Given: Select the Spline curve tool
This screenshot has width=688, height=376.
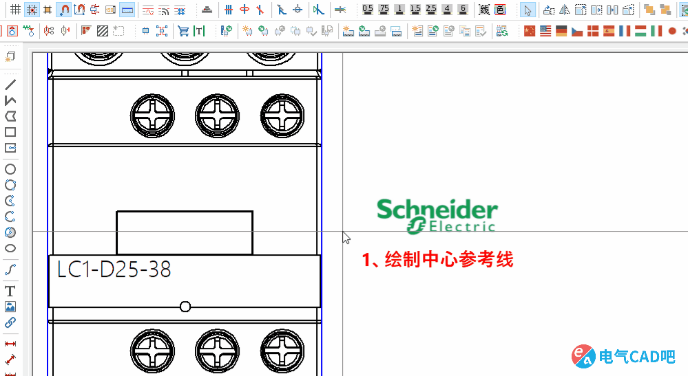Looking at the screenshot, I should point(10,269).
